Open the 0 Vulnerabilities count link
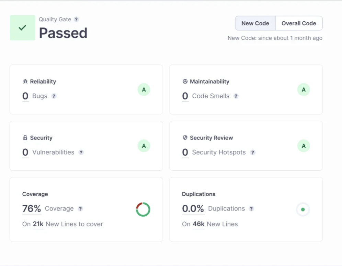Screen dimensions: 342x266 tap(25, 152)
